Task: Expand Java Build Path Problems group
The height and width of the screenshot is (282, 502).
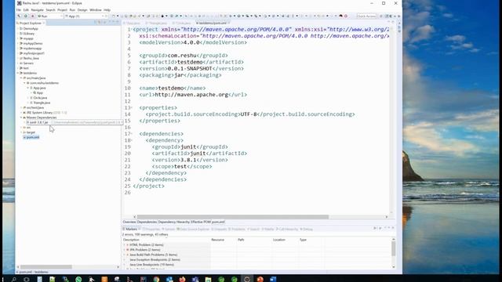Action: (x=125, y=255)
